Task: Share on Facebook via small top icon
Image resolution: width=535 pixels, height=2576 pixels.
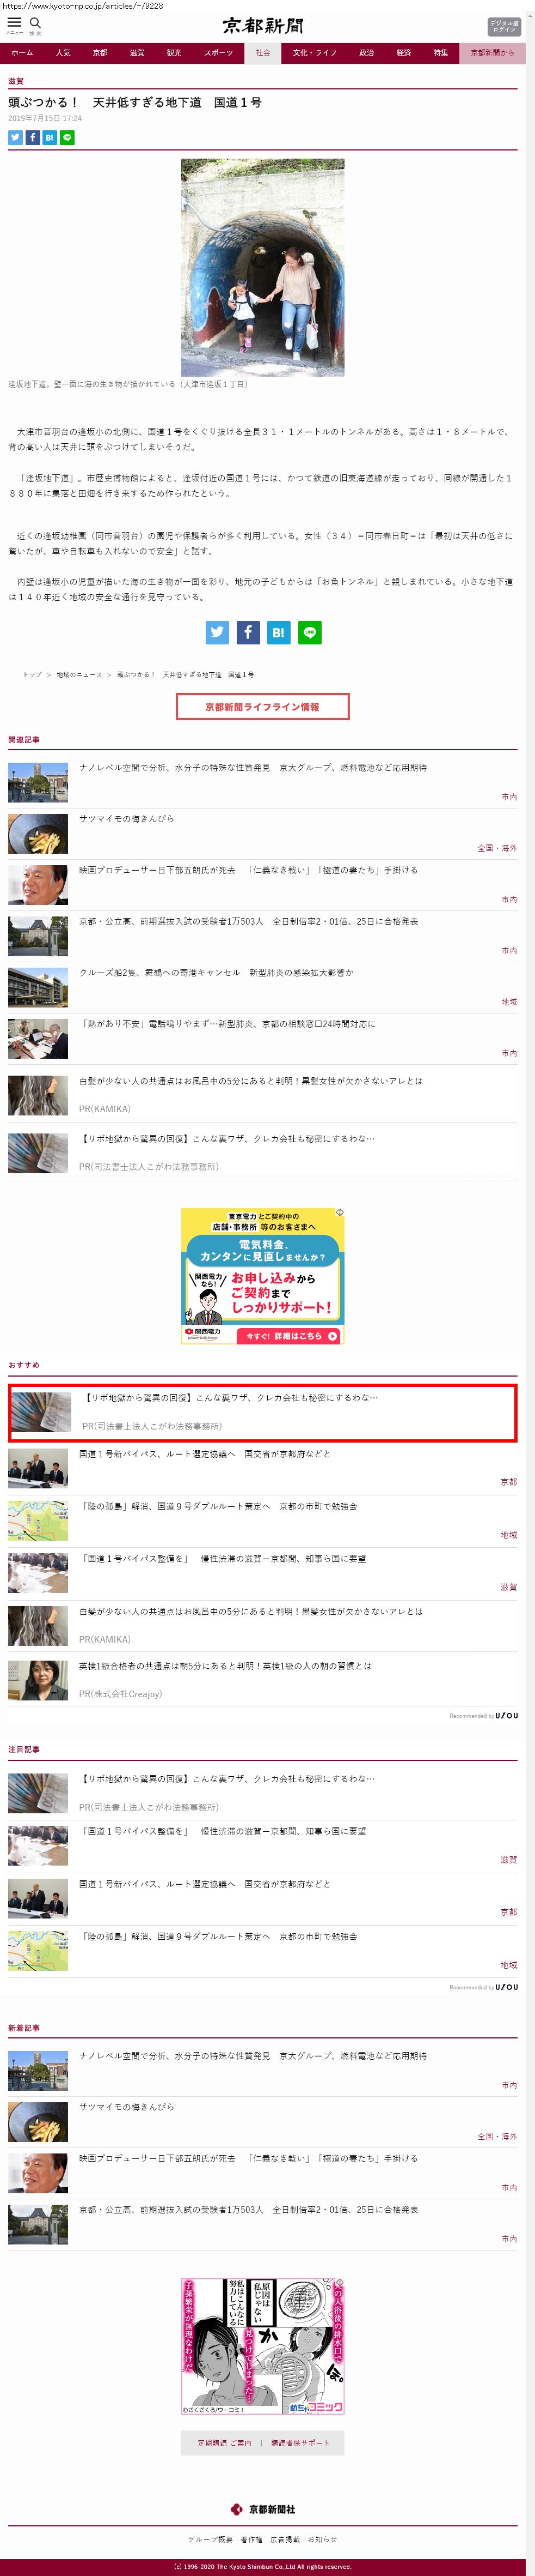Action: pyautogui.click(x=33, y=138)
